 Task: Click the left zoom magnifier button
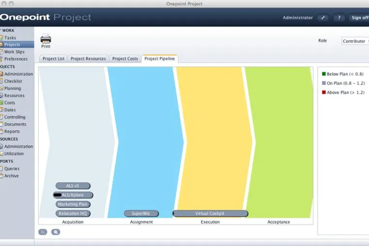(43, 232)
